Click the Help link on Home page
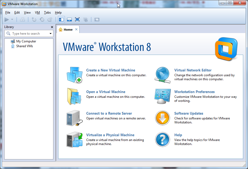Viewport: 248px width, 169px height. click(178, 135)
